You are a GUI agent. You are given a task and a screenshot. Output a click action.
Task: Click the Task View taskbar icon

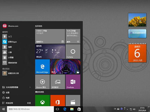point(57,109)
